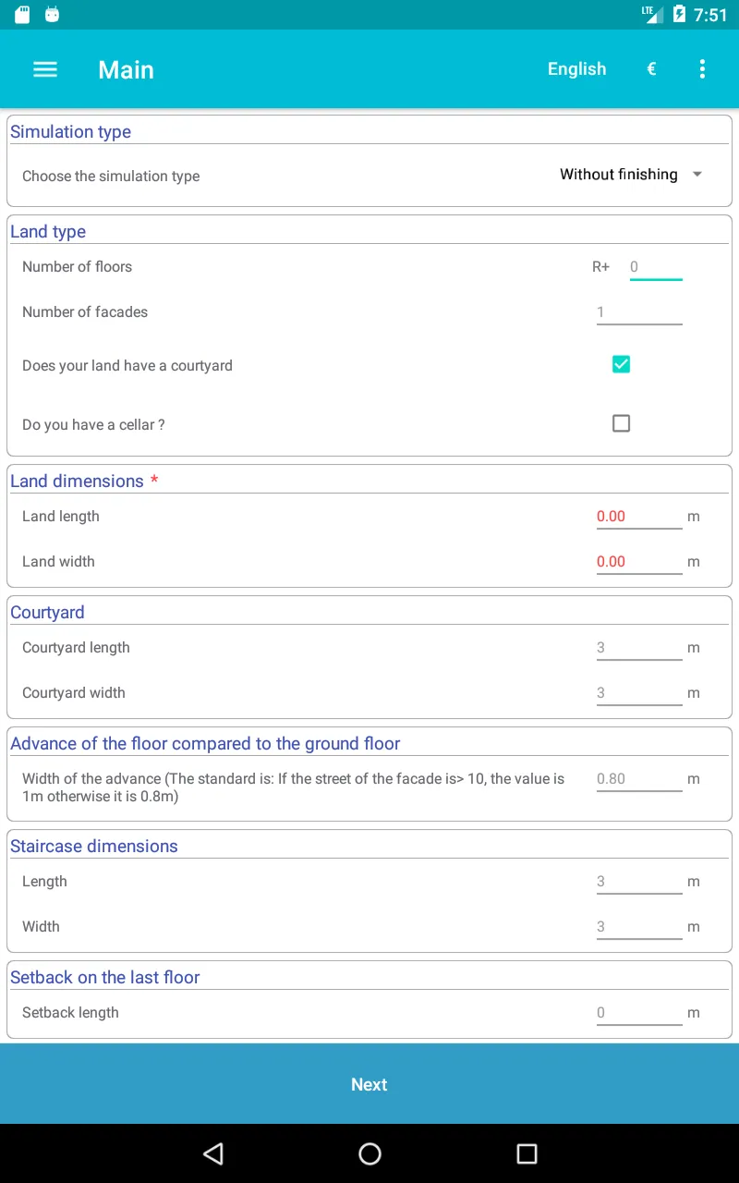Viewport: 739px width, 1183px height.
Task: Open the three-dot overflow menu
Action: pyautogui.click(x=702, y=69)
